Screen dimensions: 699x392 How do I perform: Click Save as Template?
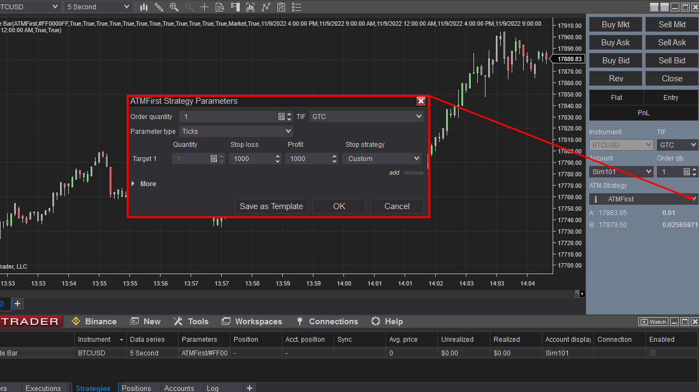[x=271, y=206]
